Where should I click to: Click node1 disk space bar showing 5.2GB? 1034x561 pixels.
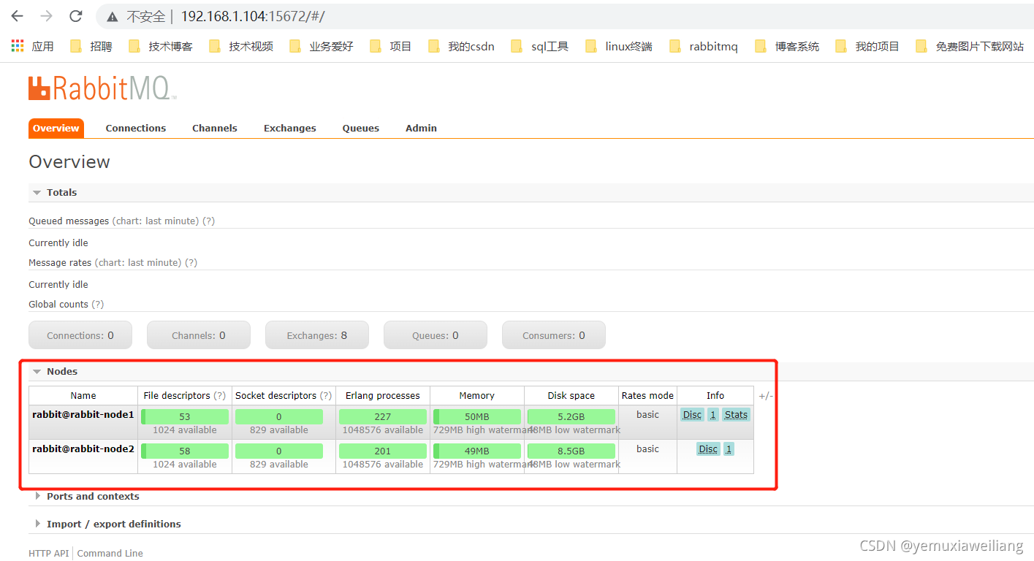point(571,416)
